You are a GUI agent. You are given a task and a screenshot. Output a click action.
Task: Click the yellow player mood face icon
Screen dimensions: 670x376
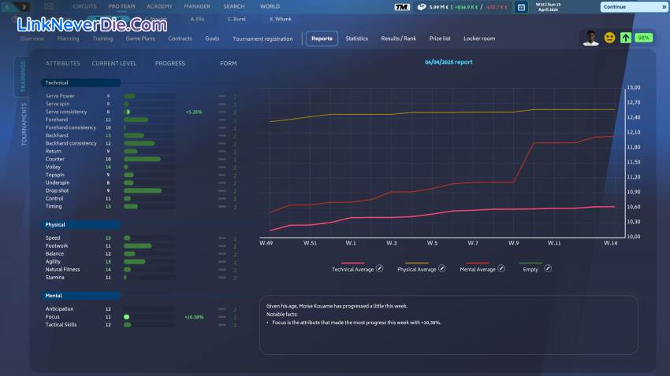(609, 38)
